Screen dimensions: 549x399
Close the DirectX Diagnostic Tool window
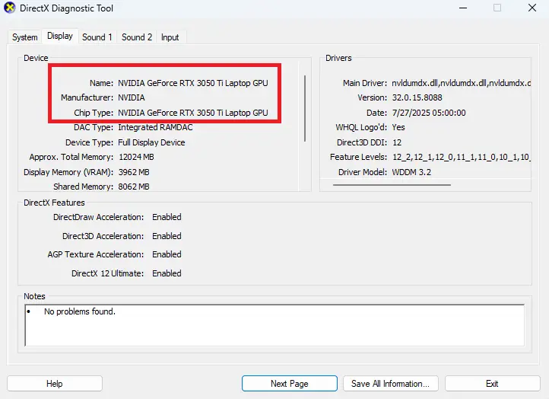[532, 8]
